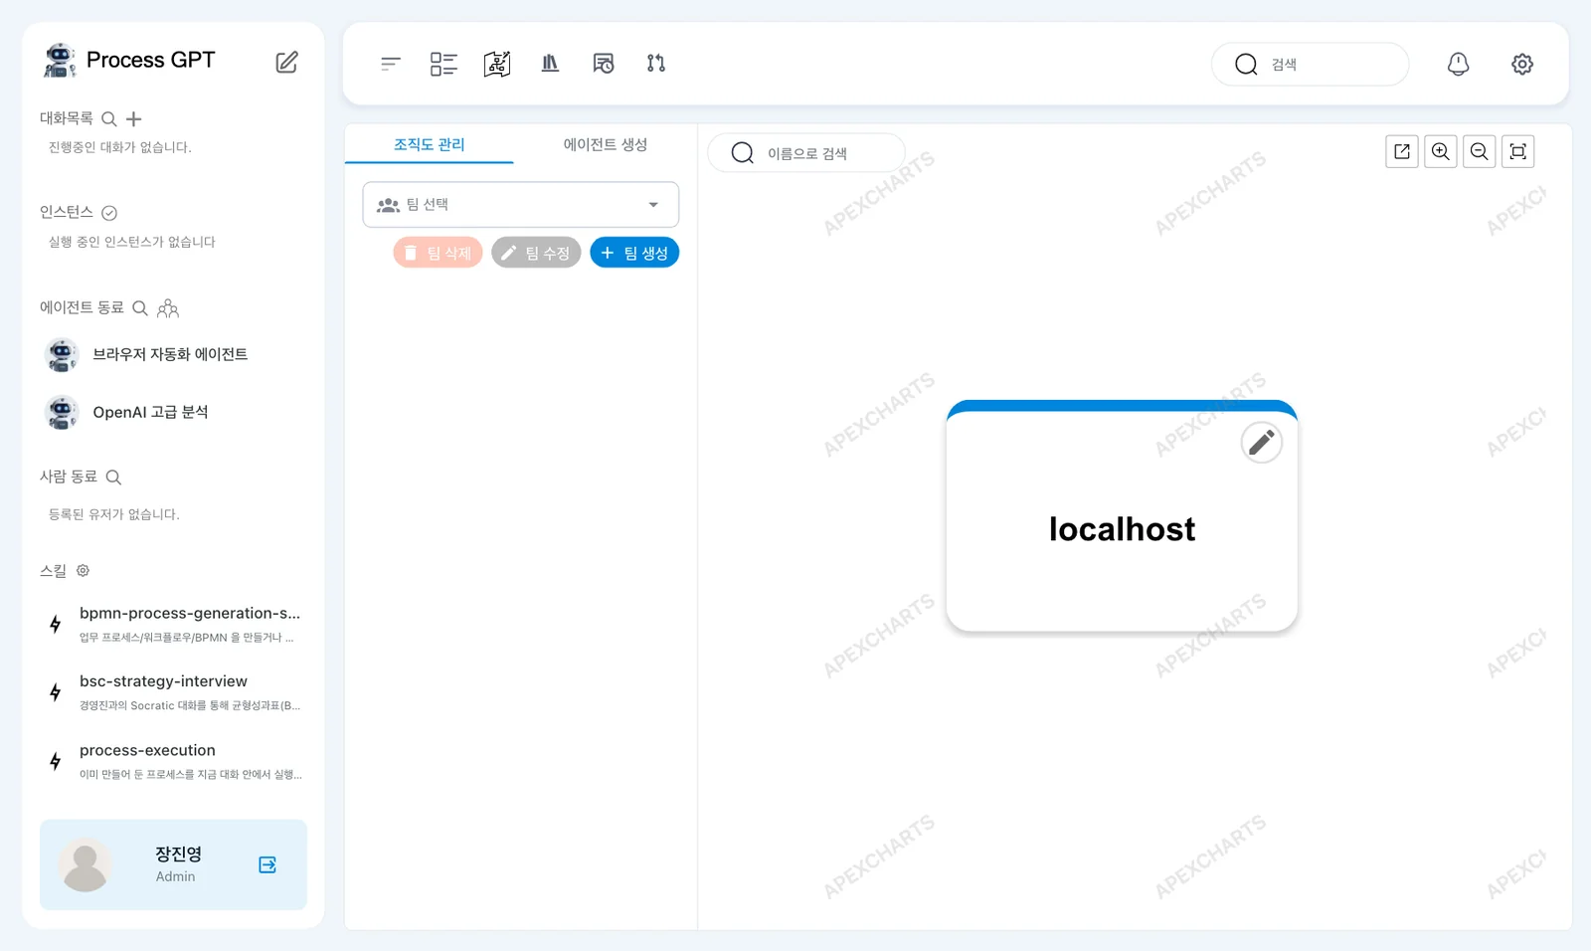Open the top-right settings gear

coord(1522,64)
